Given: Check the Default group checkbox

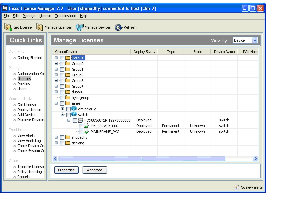Looking at the screenshot, I should 62,58.
